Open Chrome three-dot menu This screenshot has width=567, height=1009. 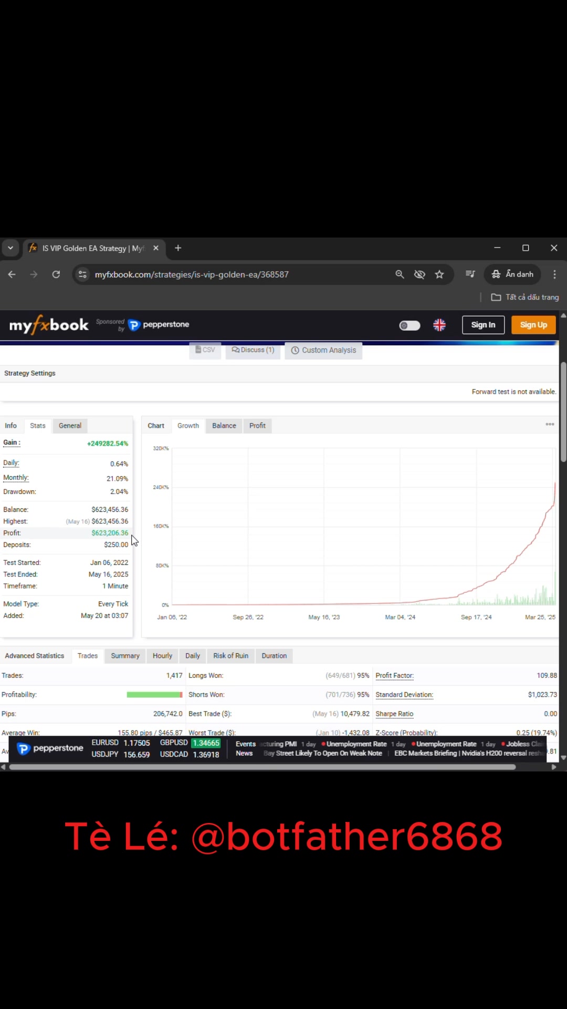click(554, 274)
